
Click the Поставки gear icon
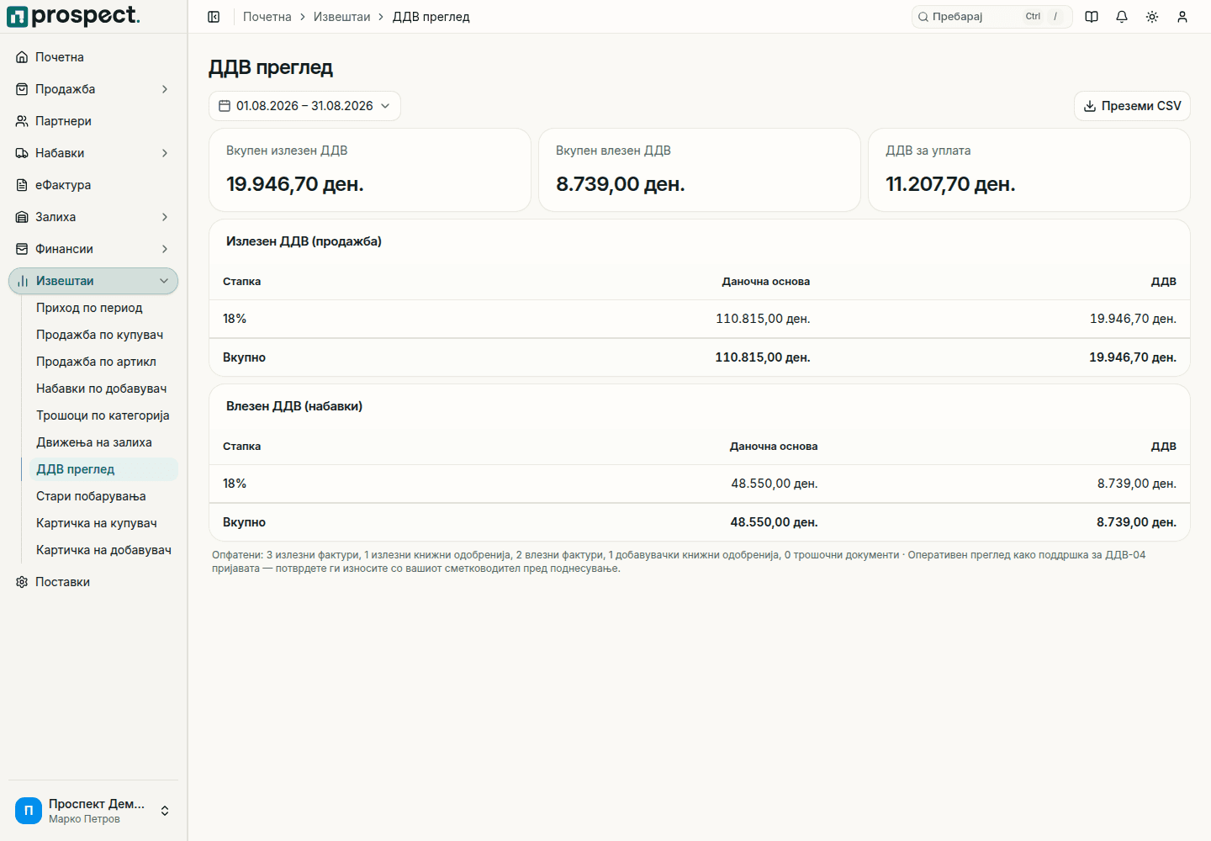[x=22, y=582]
